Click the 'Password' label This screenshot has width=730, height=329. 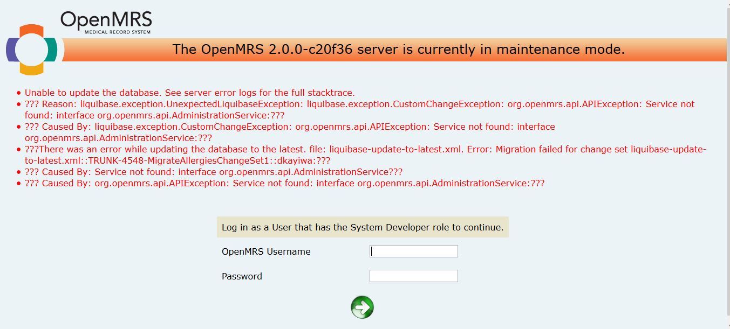242,276
